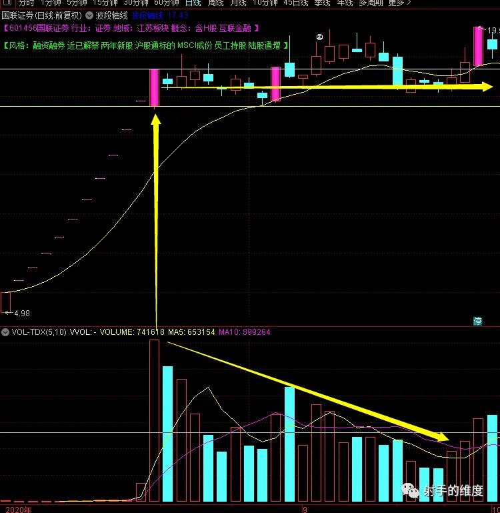Image resolution: width=500 pixels, height=513 pixels.
Task: Click the 波段轴线 indicator name label
Action: [111, 15]
